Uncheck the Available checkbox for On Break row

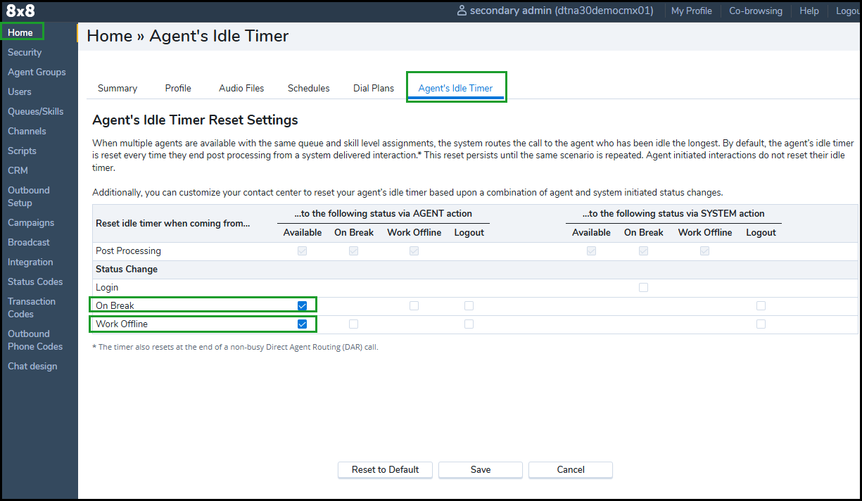pyautogui.click(x=302, y=305)
